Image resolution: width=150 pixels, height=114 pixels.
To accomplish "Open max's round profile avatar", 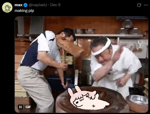I will pyautogui.click(x=7, y=7).
